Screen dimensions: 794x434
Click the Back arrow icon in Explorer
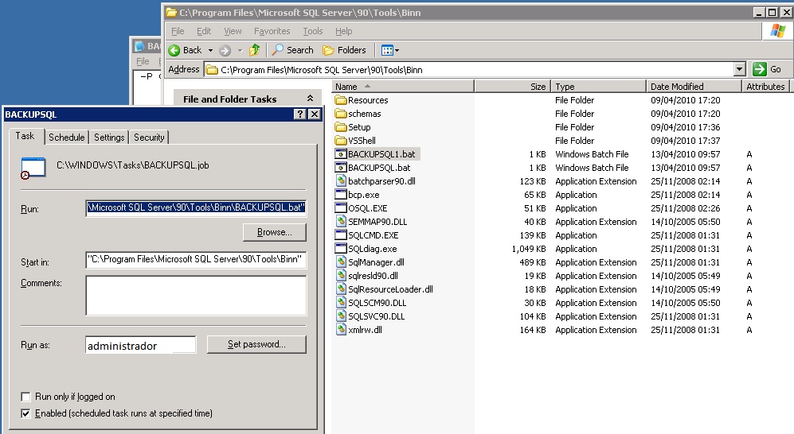(174, 50)
